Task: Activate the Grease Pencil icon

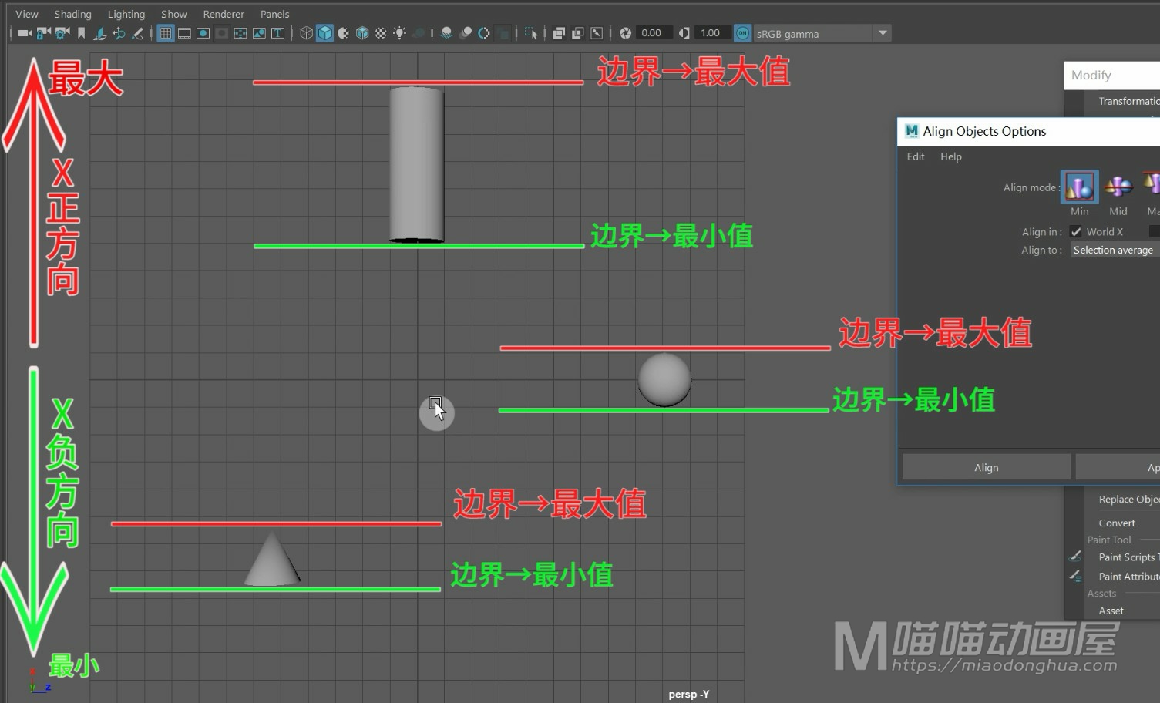Action: [137, 33]
